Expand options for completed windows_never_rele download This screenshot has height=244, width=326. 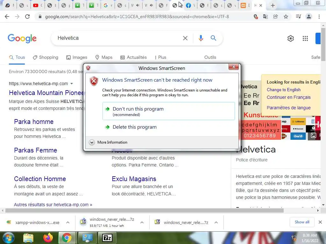click(216, 222)
